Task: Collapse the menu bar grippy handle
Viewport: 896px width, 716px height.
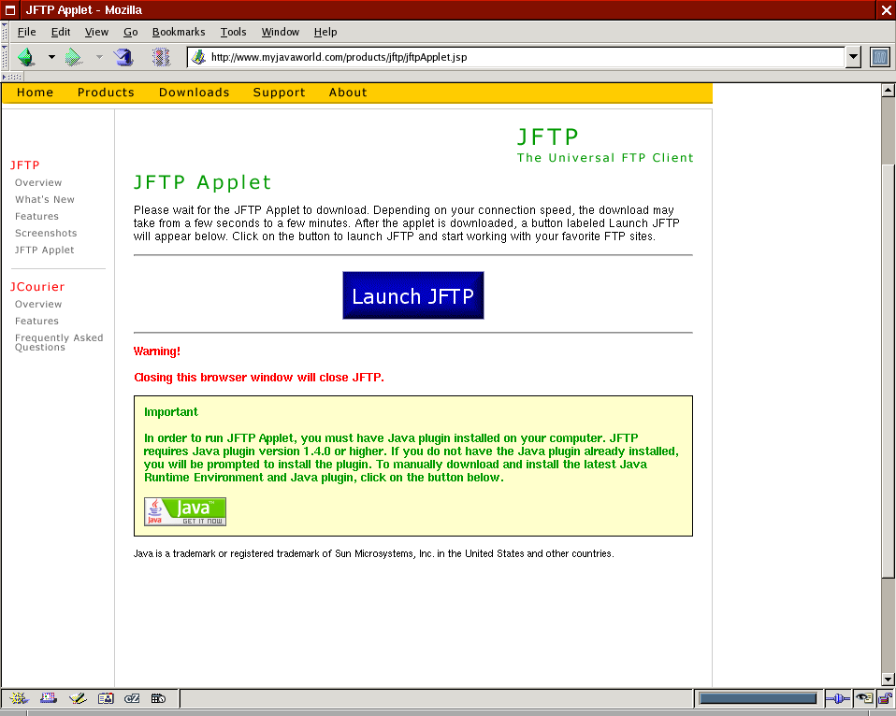Action: coord(5,32)
